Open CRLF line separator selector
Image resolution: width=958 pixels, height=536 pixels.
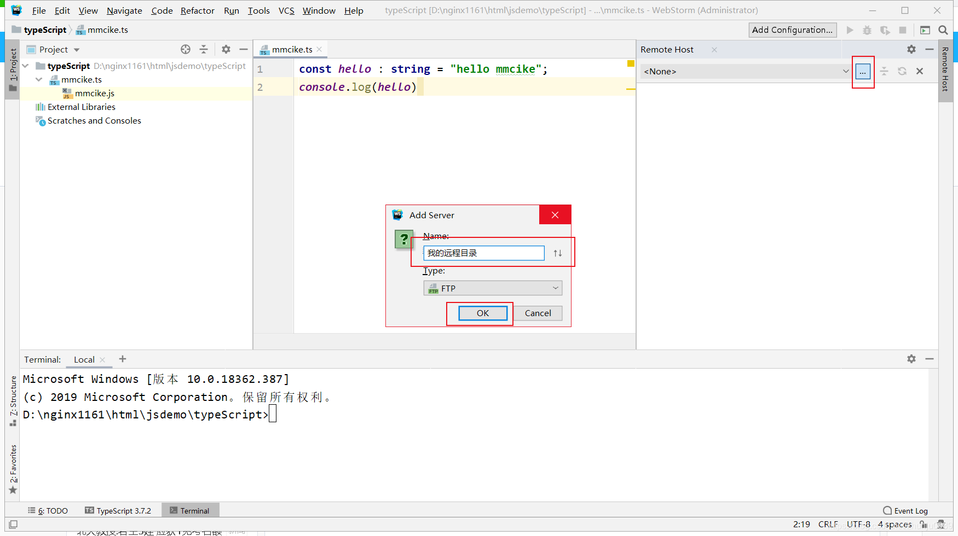828,525
